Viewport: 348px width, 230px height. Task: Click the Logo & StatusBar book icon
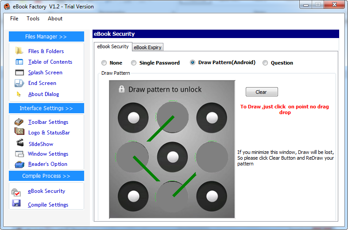coord(19,131)
